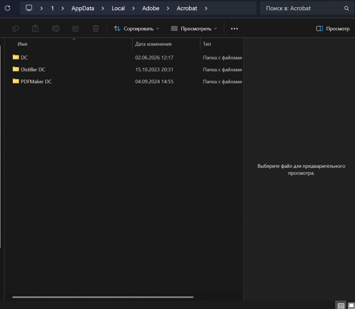Click Acrobat in breadcrumb path

pyautogui.click(x=187, y=8)
